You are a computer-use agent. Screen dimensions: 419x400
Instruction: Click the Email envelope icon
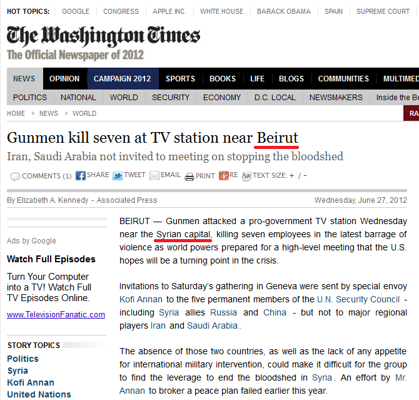coord(154,176)
